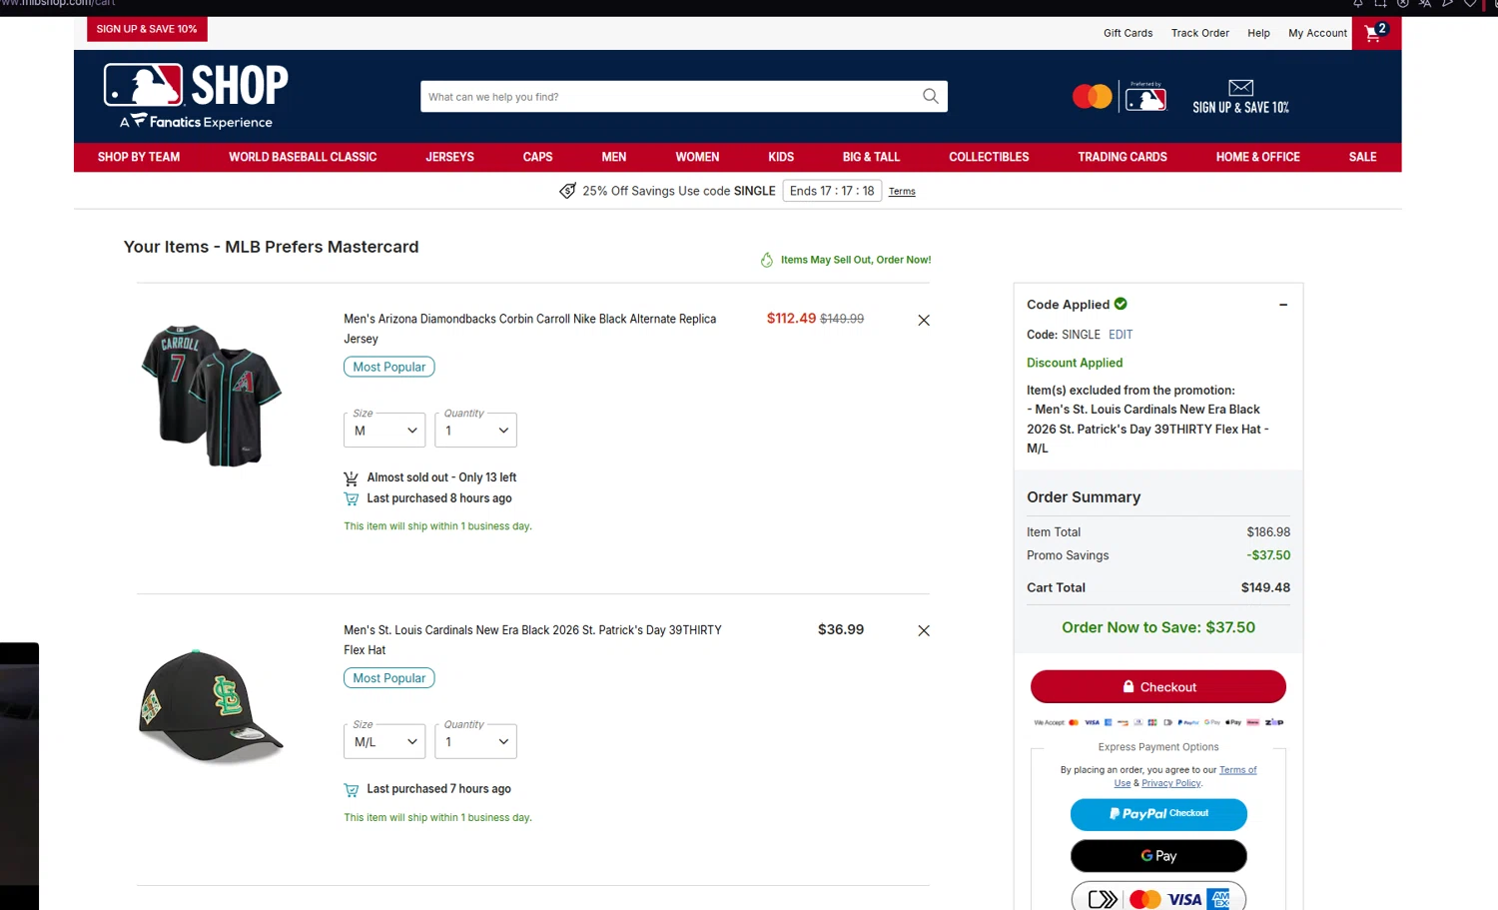Open Cardinals Flex Hat title link
The width and height of the screenshot is (1498, 910).
532,639
